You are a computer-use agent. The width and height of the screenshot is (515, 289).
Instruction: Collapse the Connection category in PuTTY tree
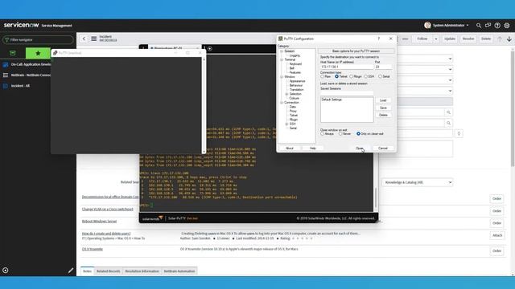[282, 103]
